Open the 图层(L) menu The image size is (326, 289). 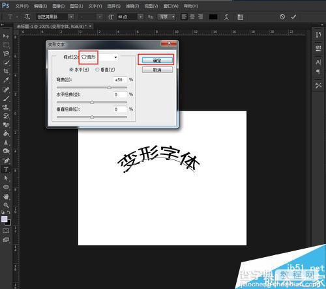76,6
